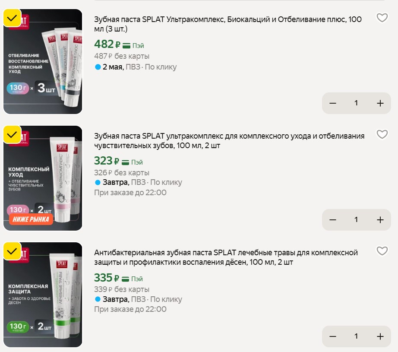The width and height of the screenshot is (398, 352).
Task: Add one more 323 ₽ ультракомплекс pack
Action: tap(380, 220)
